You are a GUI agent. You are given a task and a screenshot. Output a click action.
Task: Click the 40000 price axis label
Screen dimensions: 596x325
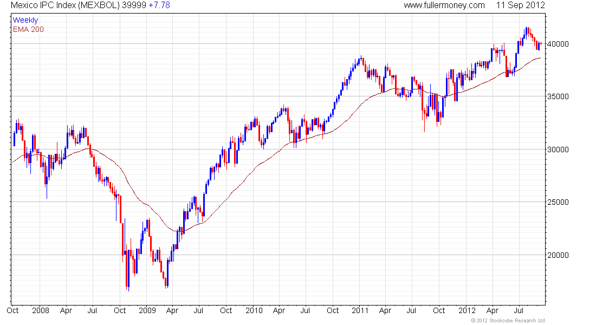[x=558, y=44]
